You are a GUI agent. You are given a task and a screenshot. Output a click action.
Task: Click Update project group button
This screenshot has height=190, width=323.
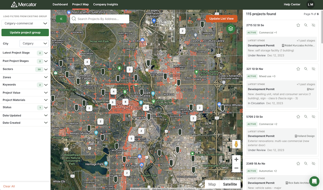point(25,33)
